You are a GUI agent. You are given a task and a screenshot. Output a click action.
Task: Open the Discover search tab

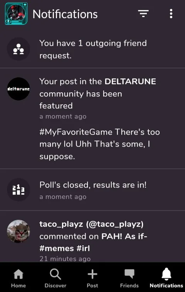[x=55, y=278]
